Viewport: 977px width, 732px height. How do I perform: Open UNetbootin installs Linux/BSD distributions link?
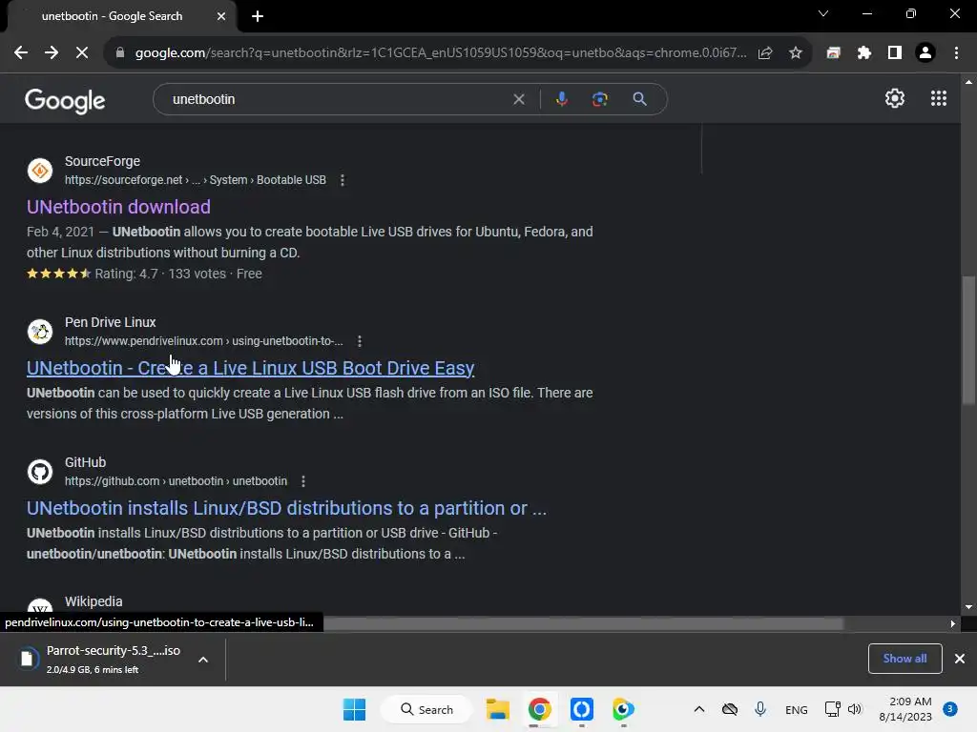(x=286, y=508)
